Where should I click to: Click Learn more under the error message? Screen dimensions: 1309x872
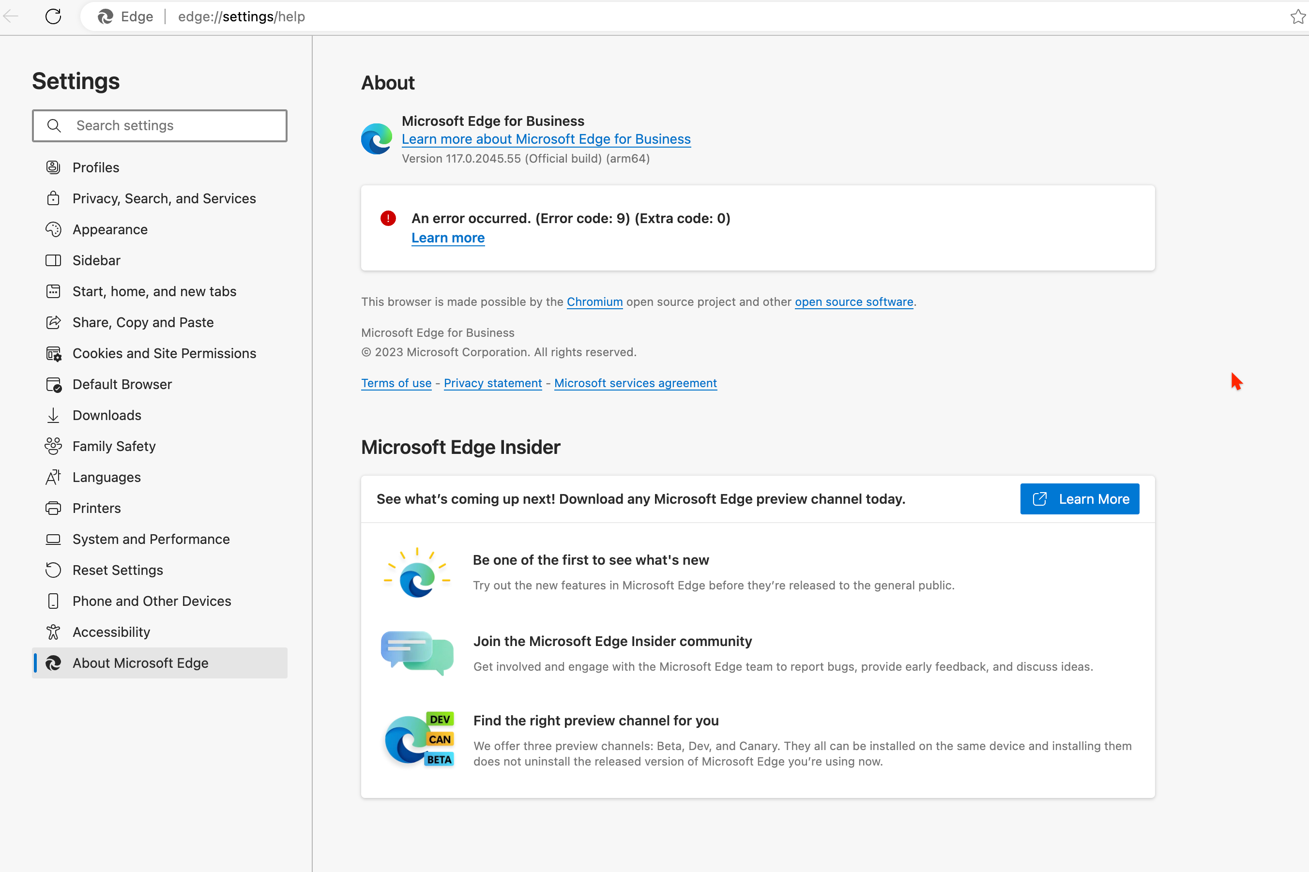coord(447,238)
